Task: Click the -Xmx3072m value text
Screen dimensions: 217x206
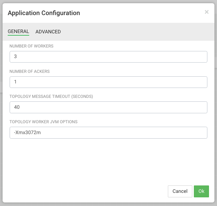Action: point(27,133)
